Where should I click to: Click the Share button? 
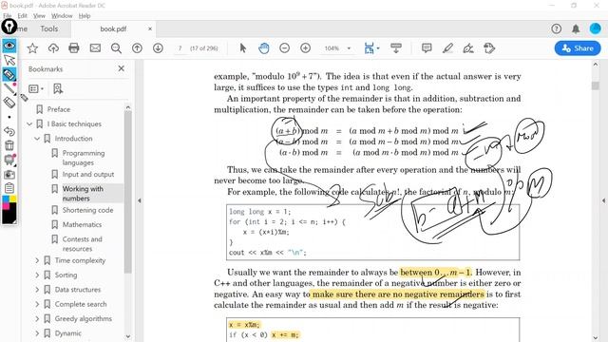578,48
